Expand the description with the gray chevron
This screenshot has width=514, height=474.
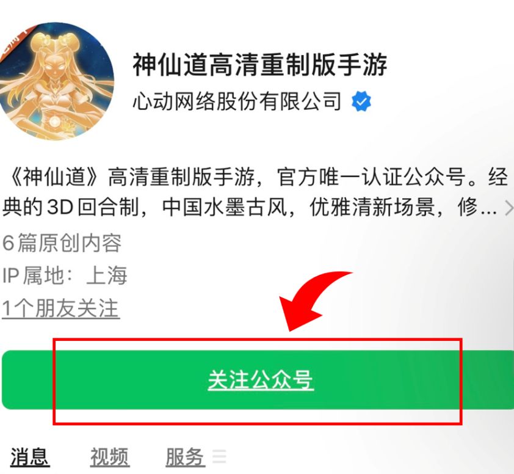[x=509, y=209]
